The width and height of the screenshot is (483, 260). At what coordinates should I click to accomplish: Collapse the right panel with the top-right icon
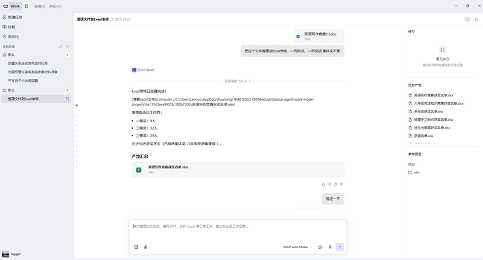(477, 19)
